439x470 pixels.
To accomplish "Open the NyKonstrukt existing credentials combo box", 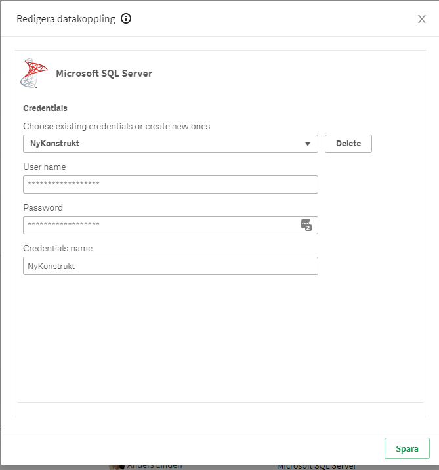I will coord(164,144).
